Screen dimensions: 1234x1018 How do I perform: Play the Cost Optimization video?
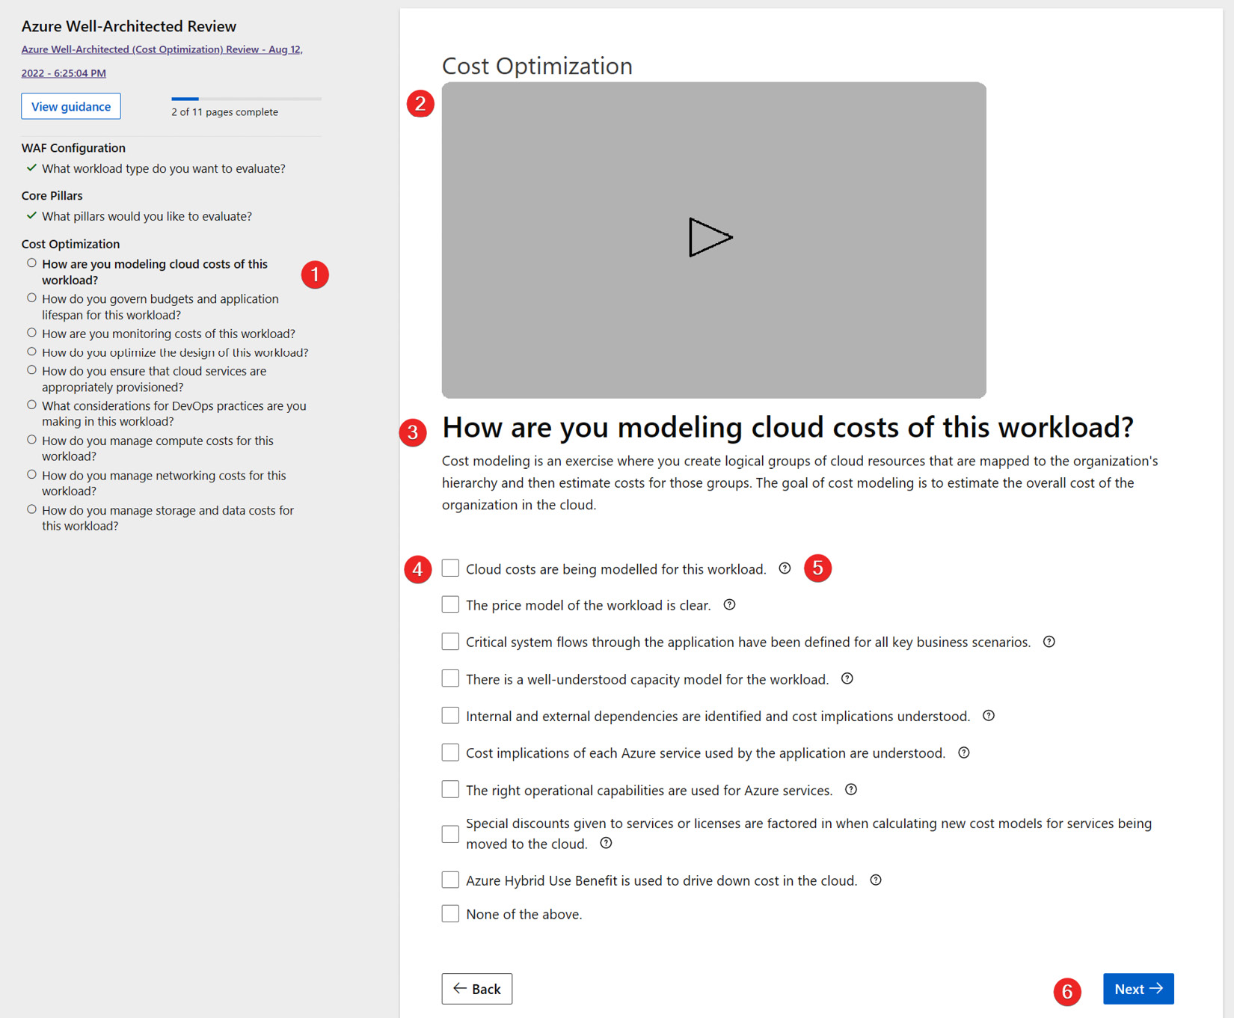point(710,238)
